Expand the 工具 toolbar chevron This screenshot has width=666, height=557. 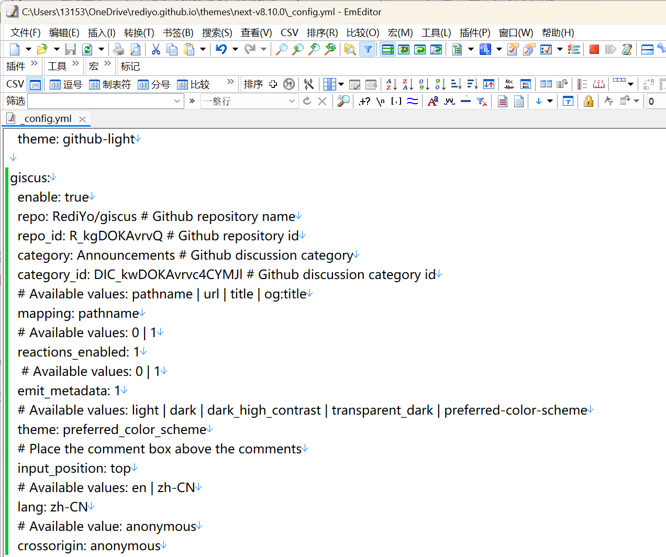click(x=75, y=63)
